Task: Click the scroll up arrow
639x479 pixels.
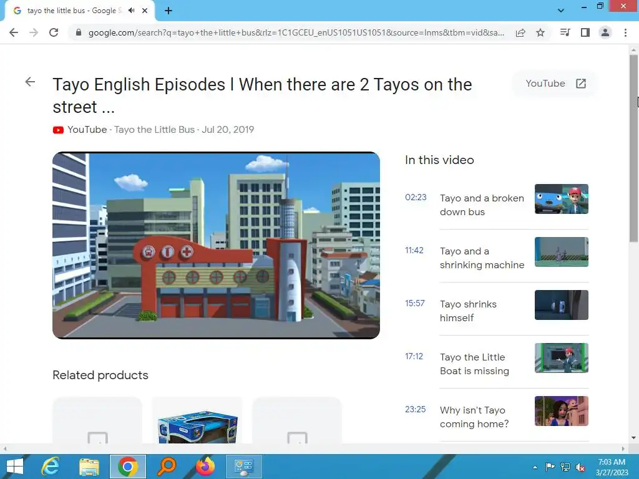Action: pyautogui.click(x=633, y=50)
